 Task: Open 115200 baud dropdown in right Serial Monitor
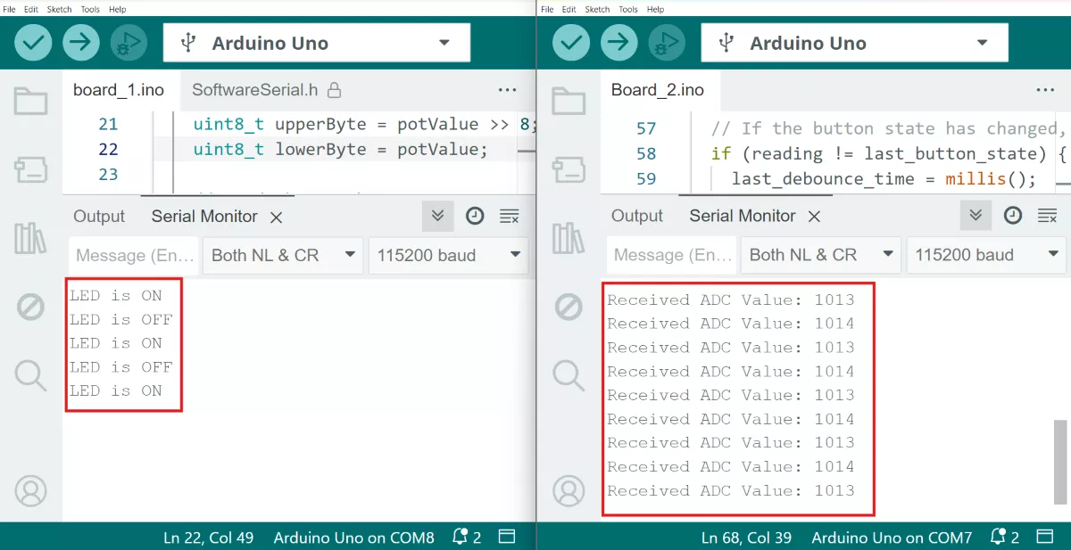pyautogui.click(x=986, y=255)
